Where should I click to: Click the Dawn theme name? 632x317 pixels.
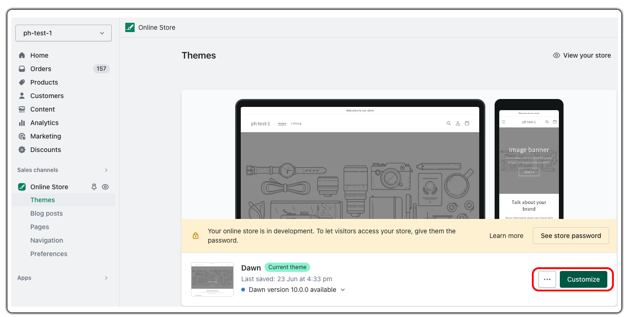coord(251,268)
